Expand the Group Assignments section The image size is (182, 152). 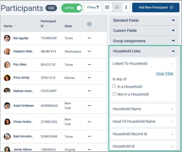coord(144,41)
